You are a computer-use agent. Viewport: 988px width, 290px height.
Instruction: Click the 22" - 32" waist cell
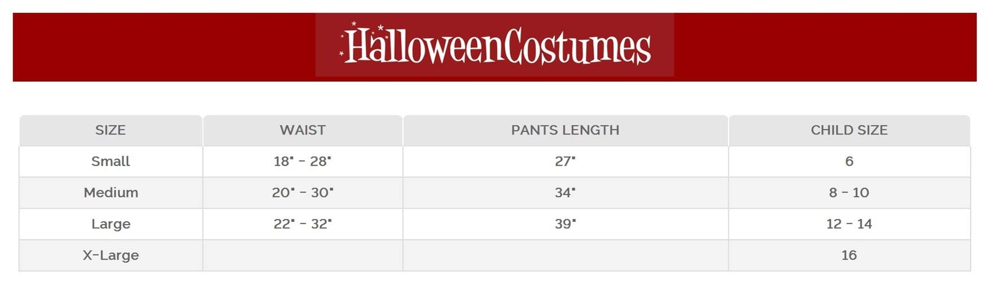303,224
